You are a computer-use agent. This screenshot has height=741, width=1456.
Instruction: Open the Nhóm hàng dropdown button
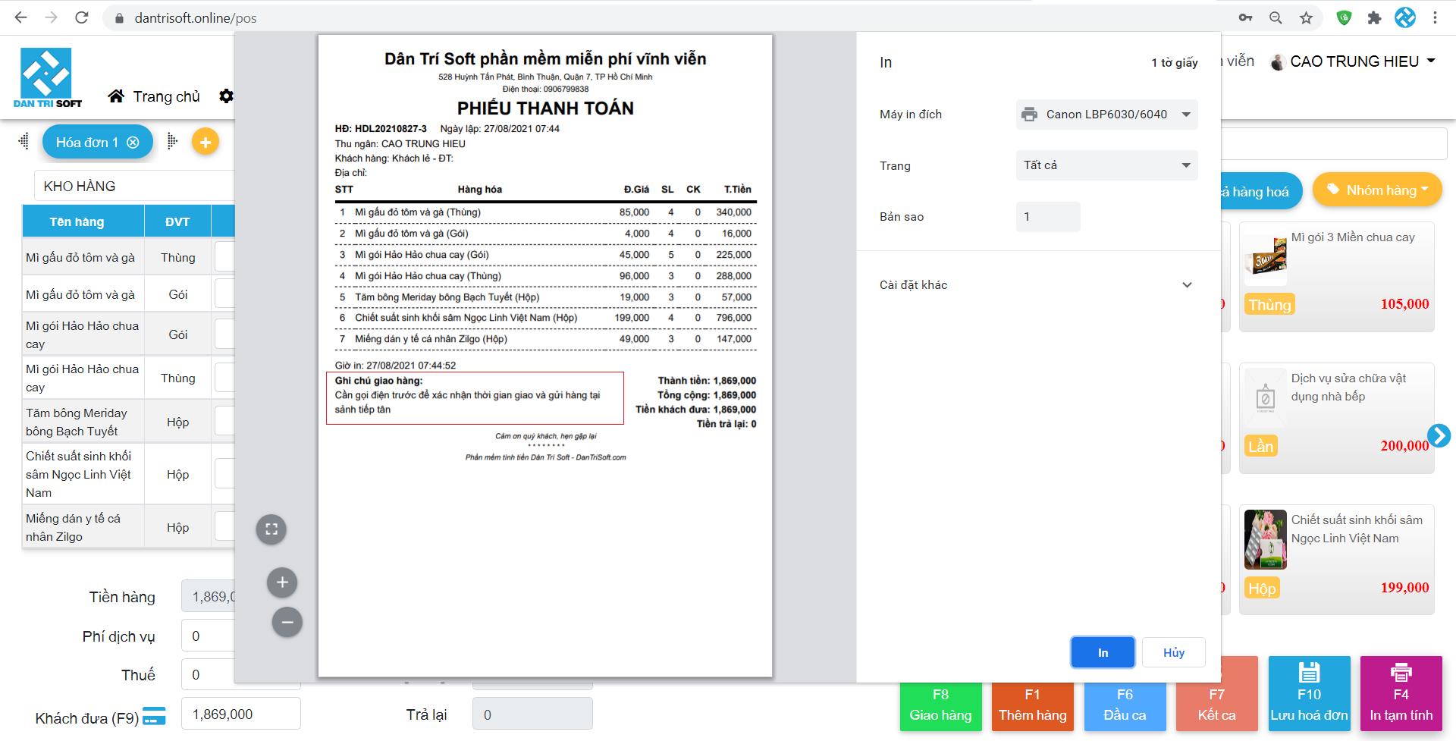click(1377, 190)
